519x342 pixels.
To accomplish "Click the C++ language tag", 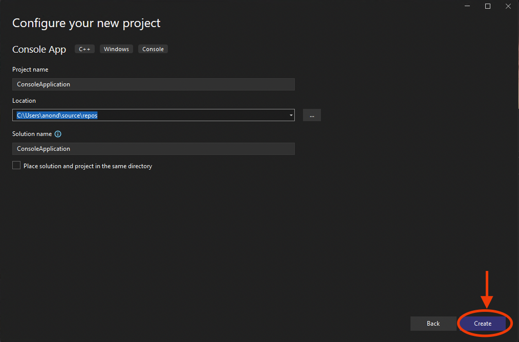I will 84,49.
